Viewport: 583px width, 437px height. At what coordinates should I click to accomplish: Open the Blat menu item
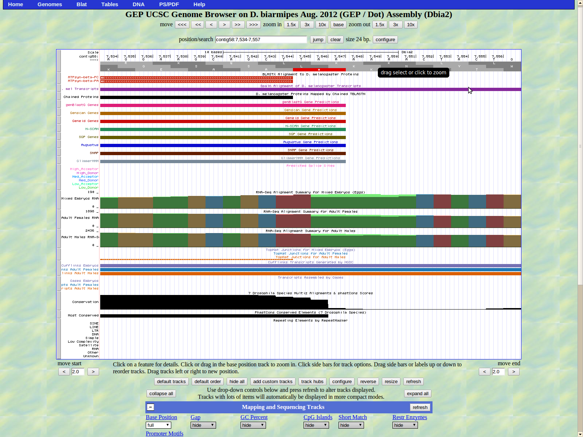pyautogui.click(x=82, y=4)
